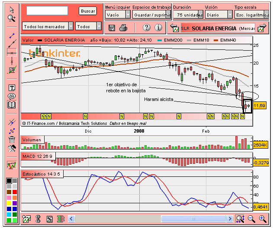Open the 75 unidades duration dropdown

[x=188, y=15]
